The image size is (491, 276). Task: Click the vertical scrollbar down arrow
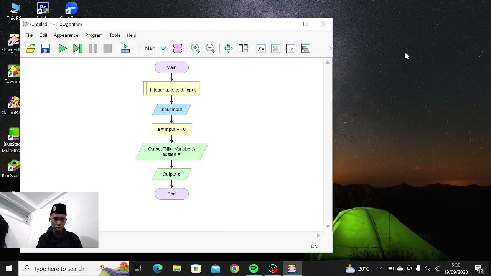point(328,227)
